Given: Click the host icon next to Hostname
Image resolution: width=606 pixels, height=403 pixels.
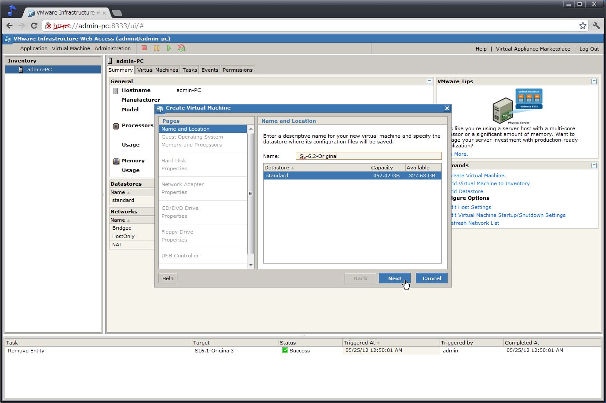Looking at the screenshot, I should point(116,91).
